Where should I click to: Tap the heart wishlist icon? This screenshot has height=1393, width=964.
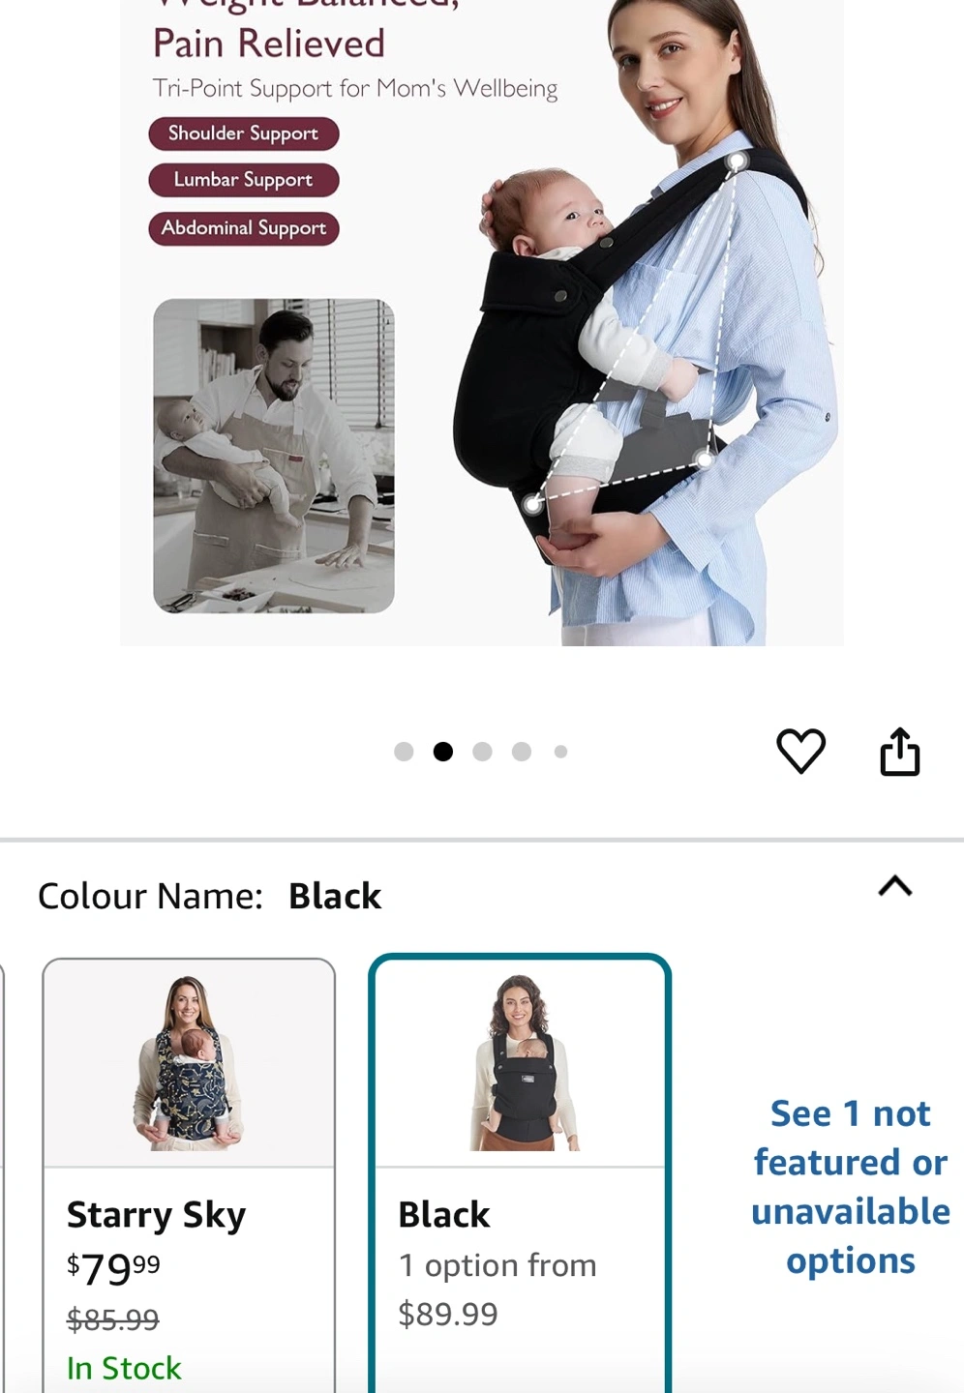(x=800, y=751)
